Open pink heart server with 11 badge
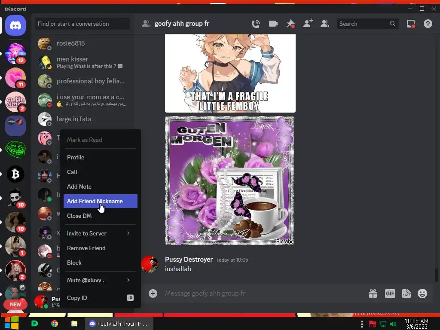Image resolution: width=440 pixels, height=330 pixels. coord(15,77)
